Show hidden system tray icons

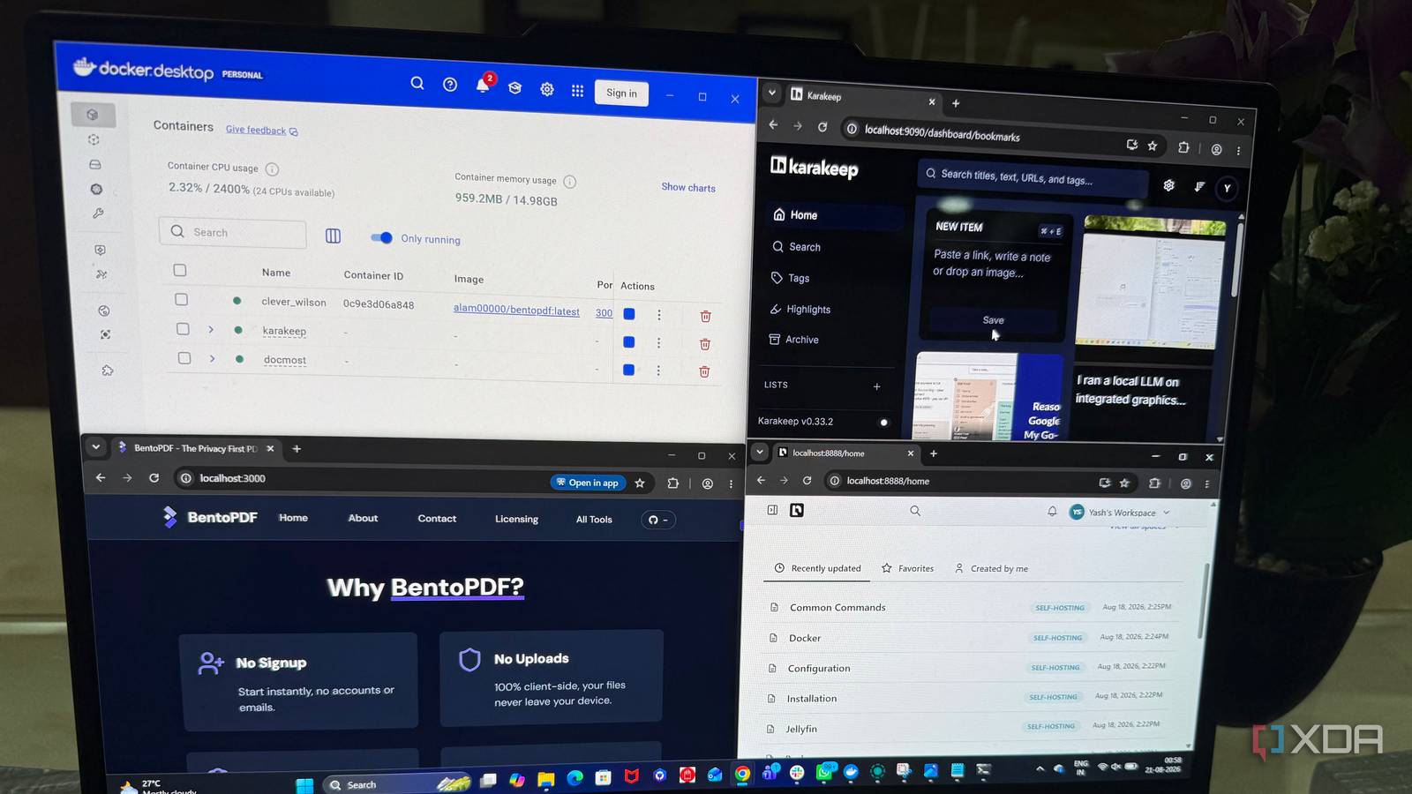click(x=1040, y=769)
